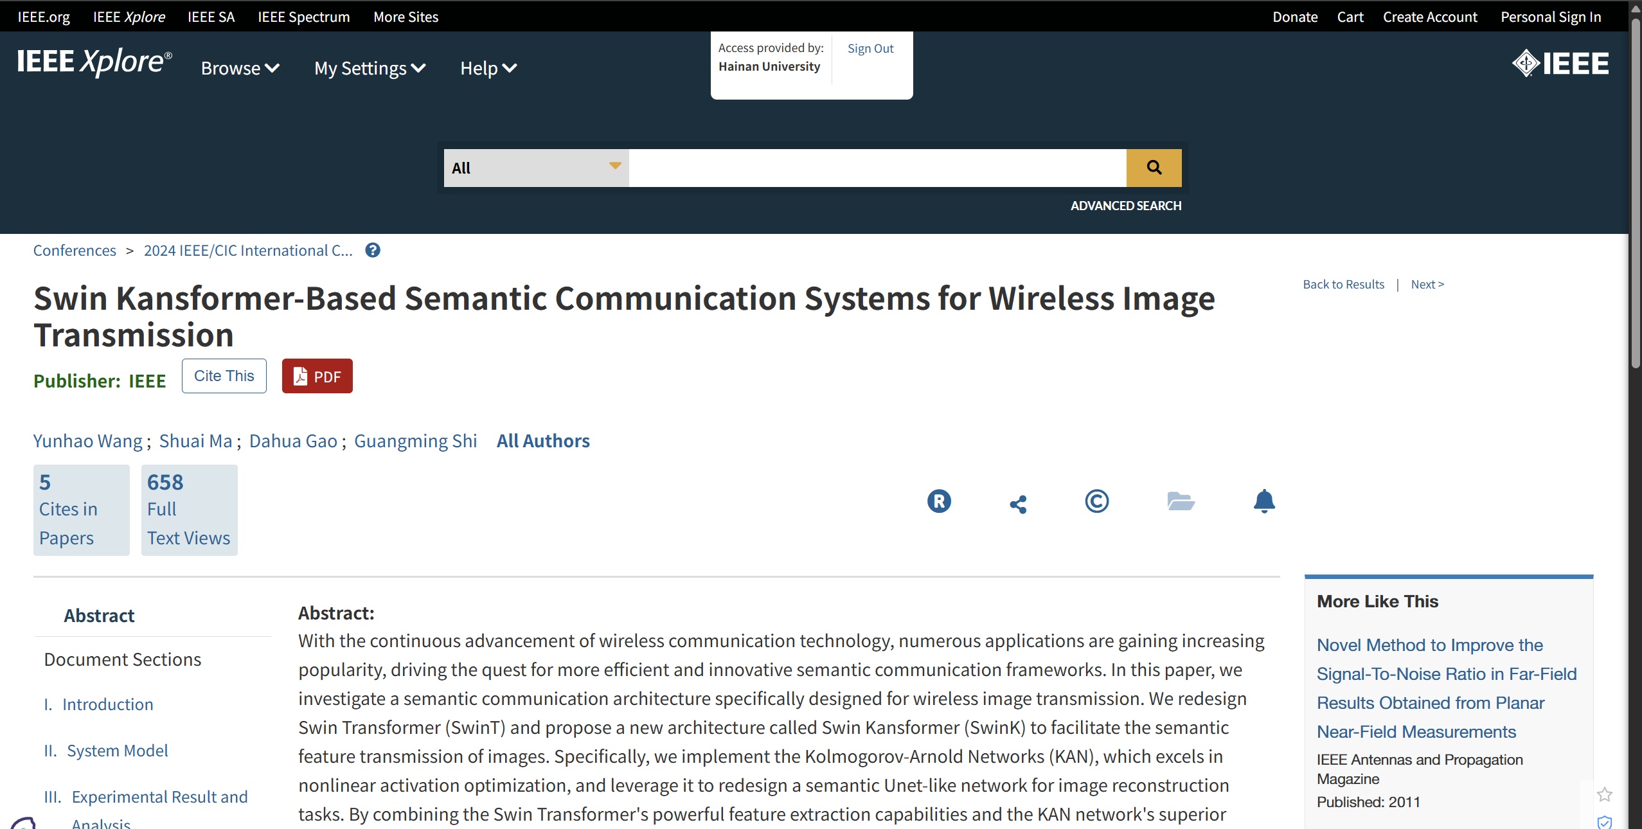Click the share icon
1642x829 pixels.
[x=1018, y=504]
